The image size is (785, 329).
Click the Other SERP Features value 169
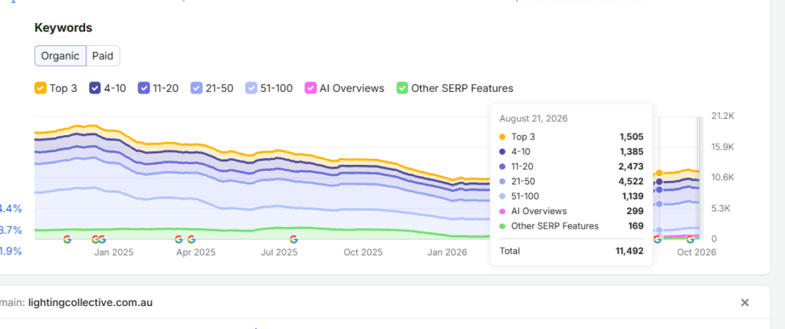coord(636,226)
